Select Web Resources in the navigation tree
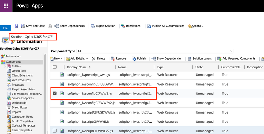 [21, 80]
